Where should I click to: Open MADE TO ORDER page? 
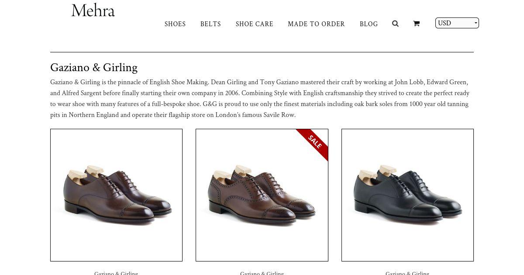[x=316, y=24]
